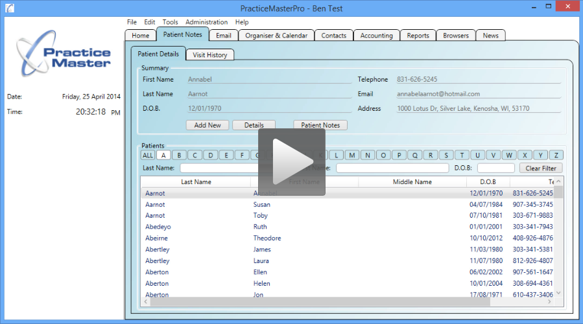Clear the patient list filter
Viewport: 583px width, 324px height.
click(541, 168)
